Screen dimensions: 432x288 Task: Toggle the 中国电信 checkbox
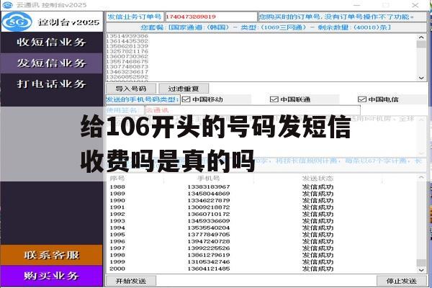(x=361, y=99)
